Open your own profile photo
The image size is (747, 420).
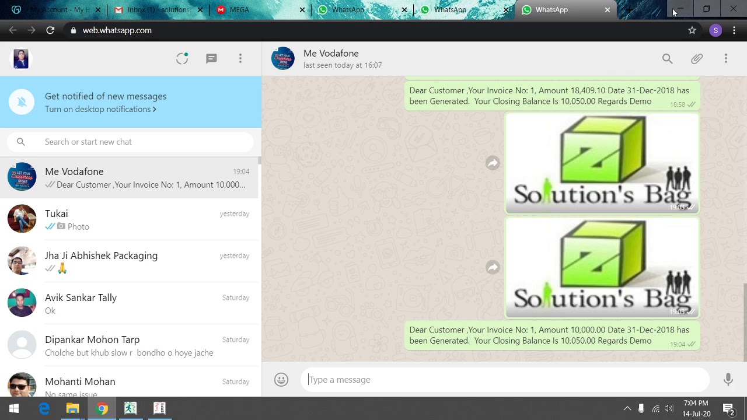[21, 58]
